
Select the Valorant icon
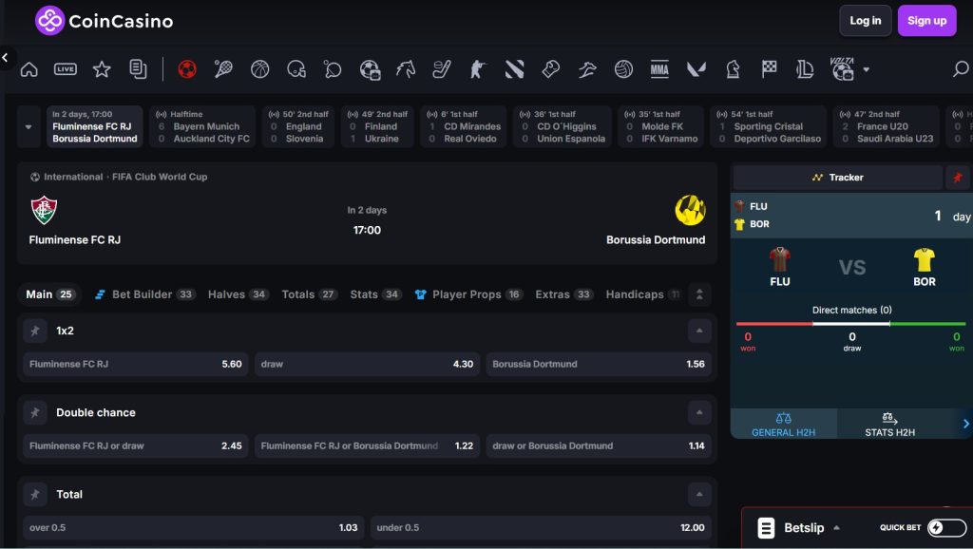point(696,68)
